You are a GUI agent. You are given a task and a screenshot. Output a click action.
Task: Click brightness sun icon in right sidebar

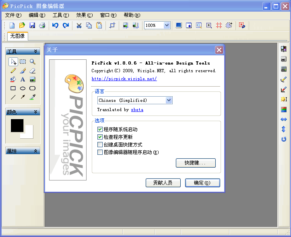(x=284, y=99)
